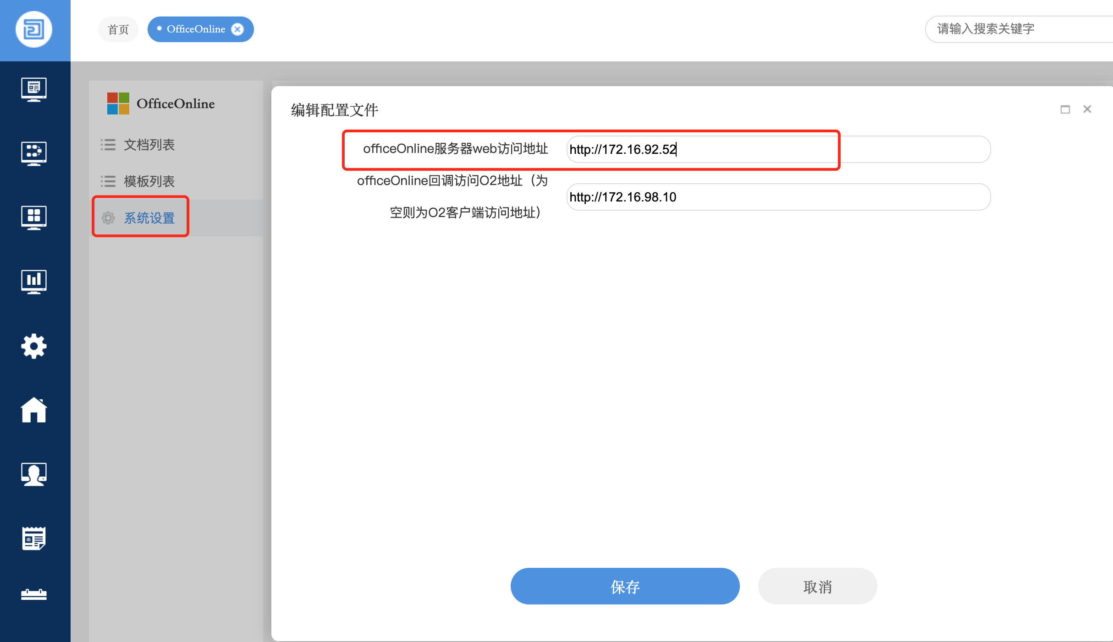The width and height of the screenshot is (1113, 642).
Task: Open 模板列表 in the left menu
Action: pos(149,181)
